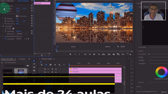The image size is (168, 94).
Task: Mark In point with brace icon
Action: tap(75, 54)
